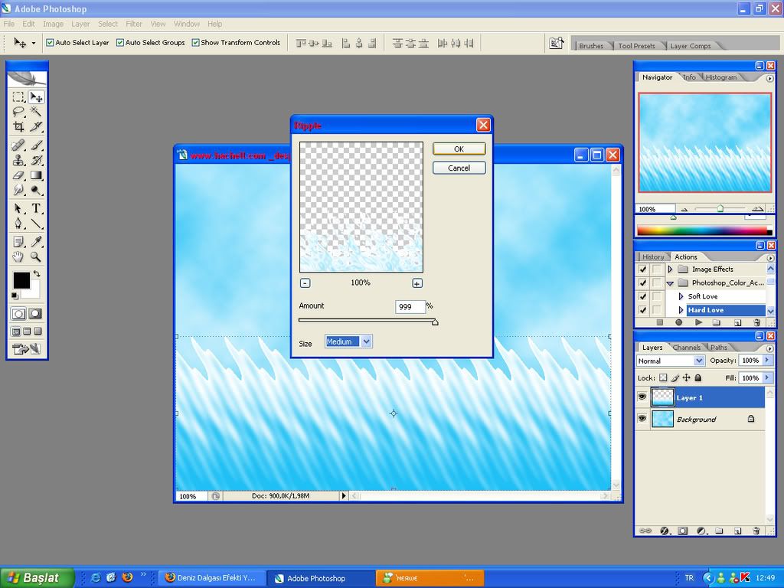Open the Ripple Size dropdown
This screenshot has height=588, width=784.
coord(367,341)
